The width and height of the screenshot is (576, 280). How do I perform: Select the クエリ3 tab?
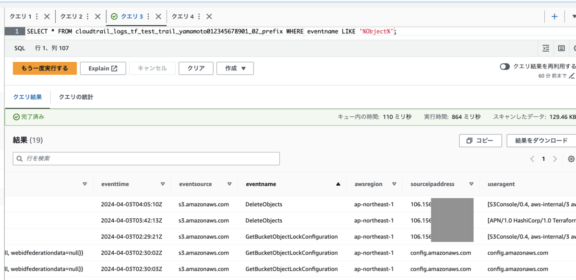click(x=132, y=16)
